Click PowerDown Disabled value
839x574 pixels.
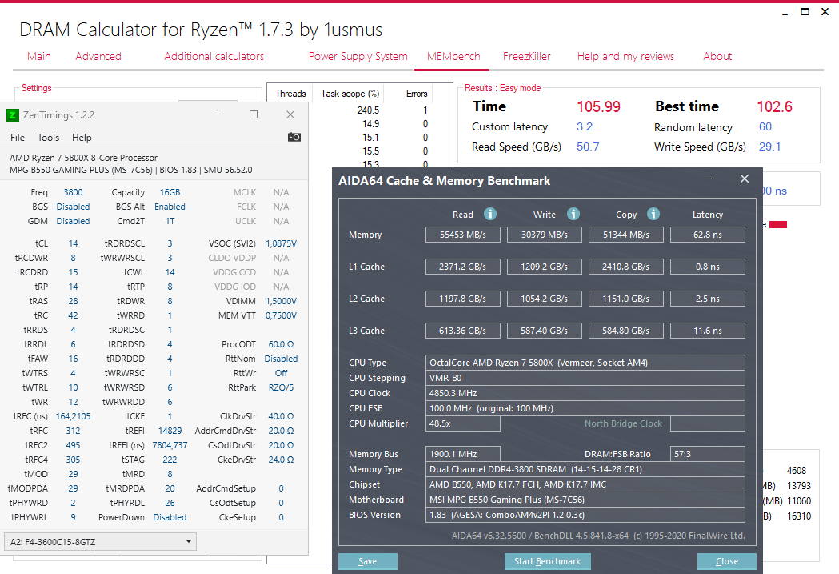170,517
